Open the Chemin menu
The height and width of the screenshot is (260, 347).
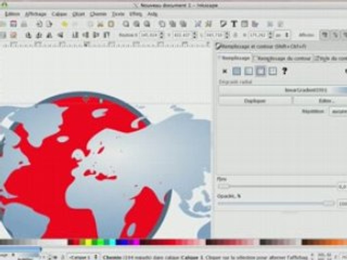pyautogui.click(x=98, y=14)
